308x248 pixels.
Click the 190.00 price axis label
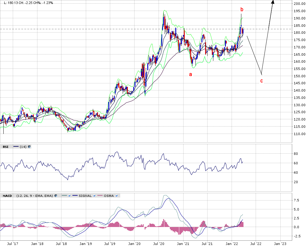tap(299, 18)
